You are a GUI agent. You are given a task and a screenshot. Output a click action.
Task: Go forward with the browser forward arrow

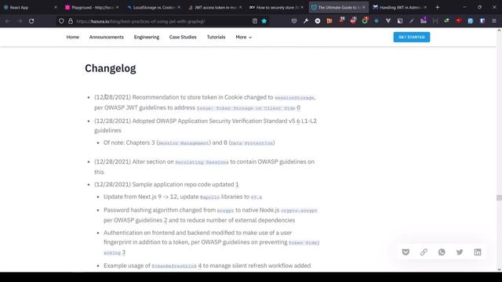coord(20,21)
